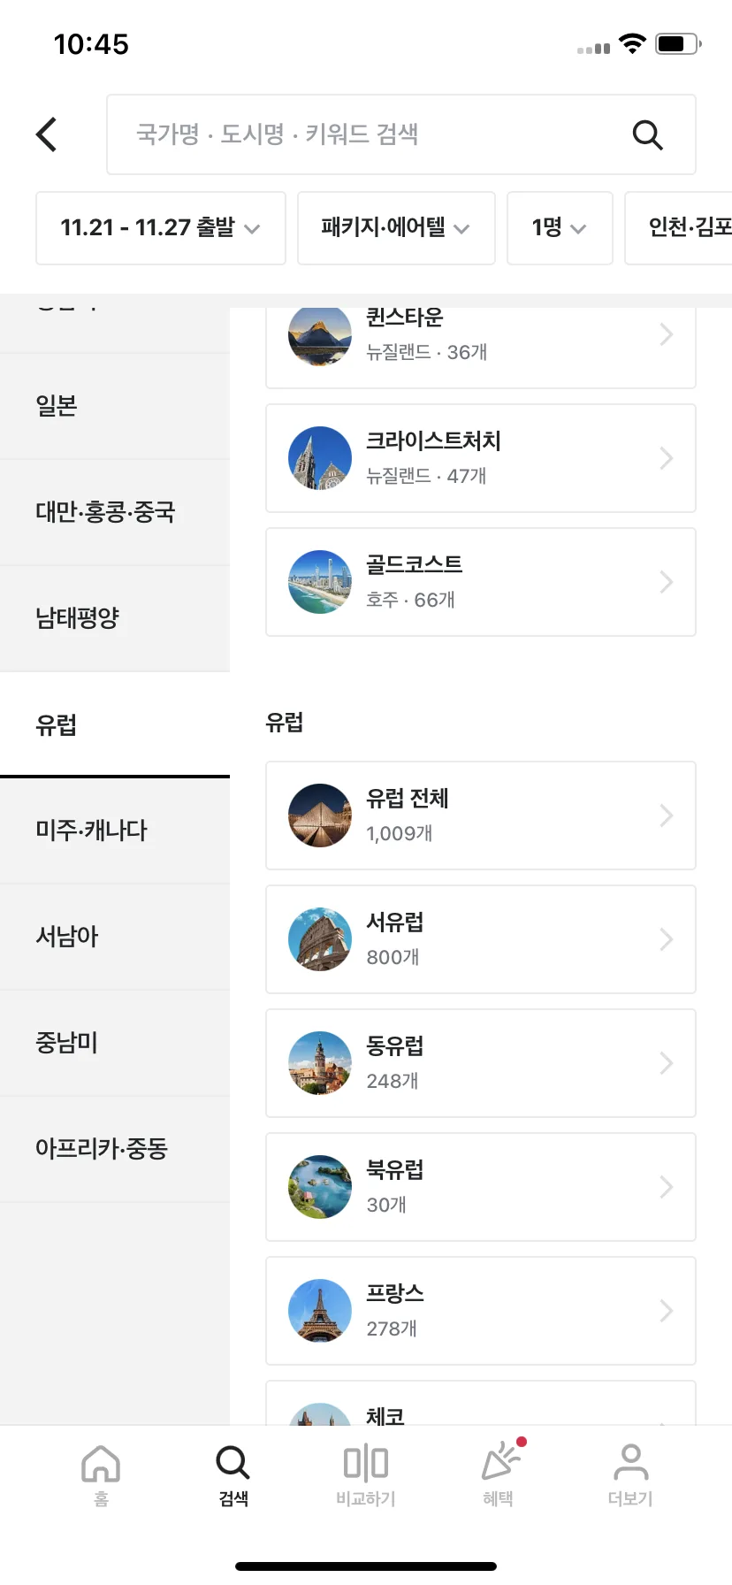Focus the 국가명·도시명·키워드 search field

pos(401,134)
